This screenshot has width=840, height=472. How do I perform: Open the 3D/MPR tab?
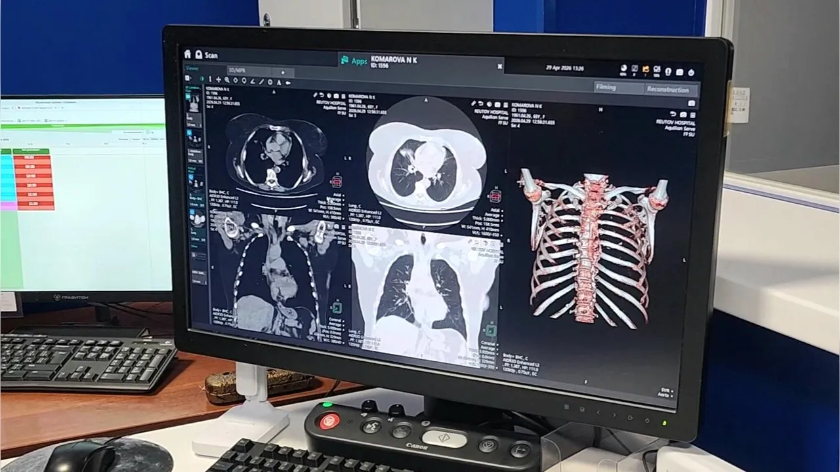tap(240, 71)
